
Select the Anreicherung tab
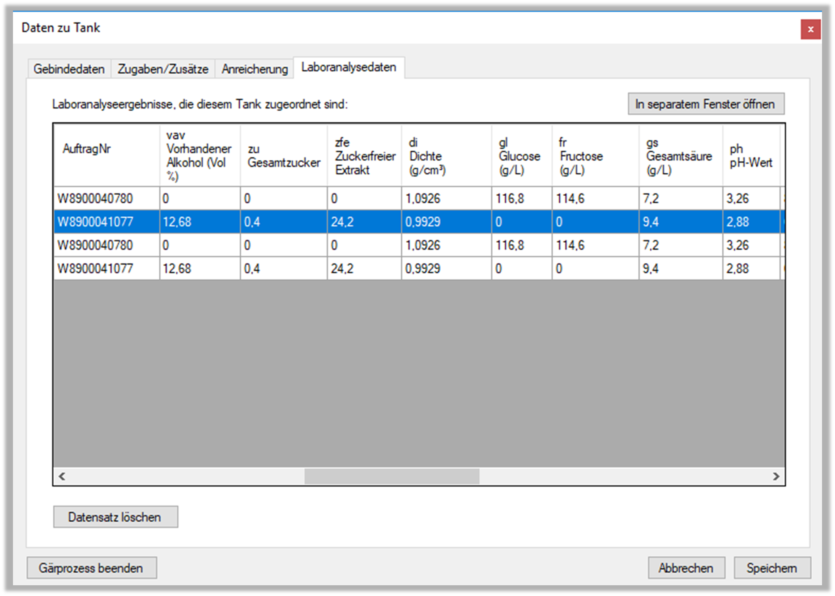pyautogui.click(x=255, y=69)
